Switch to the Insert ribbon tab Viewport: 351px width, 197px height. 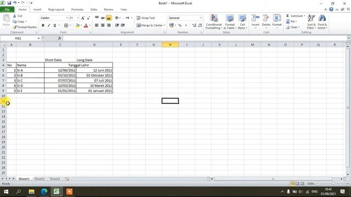click(x=37, y=9)
